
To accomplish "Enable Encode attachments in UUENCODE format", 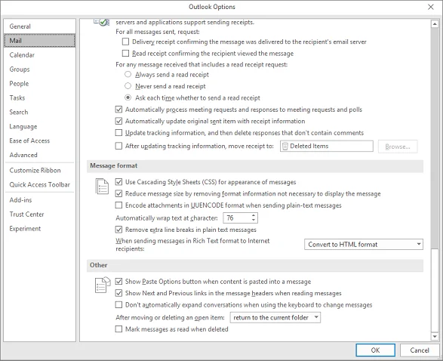I will (118, 205).
